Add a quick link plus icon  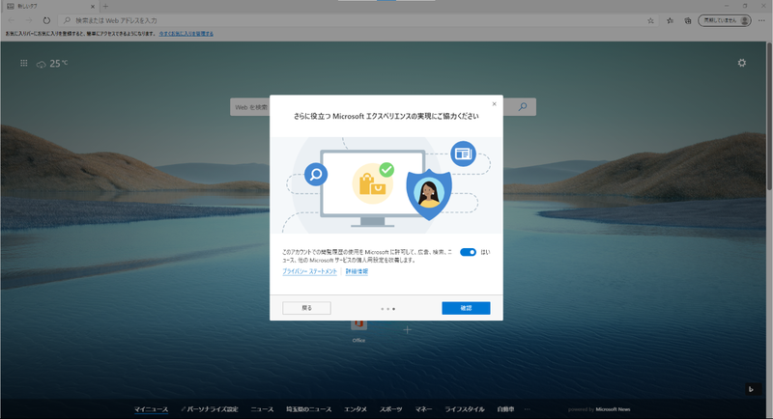pyautogui.click(x=407, y=330)
